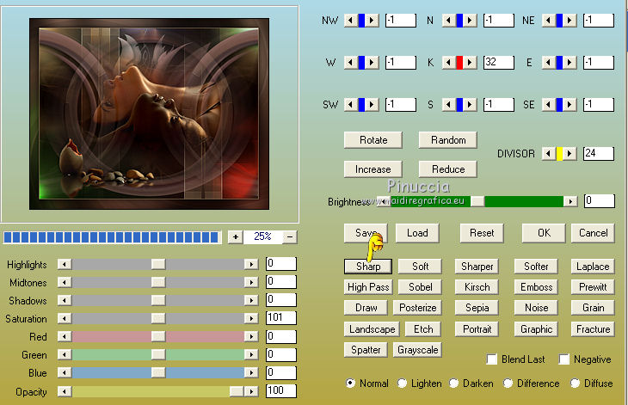The height and width of the screenshot is (405, 628).
Task: Click the DIVISOR value field showing 24
Action: [x=599, y=153]
